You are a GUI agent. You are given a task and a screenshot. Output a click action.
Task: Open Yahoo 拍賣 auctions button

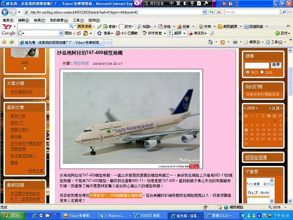coord(183,27)
